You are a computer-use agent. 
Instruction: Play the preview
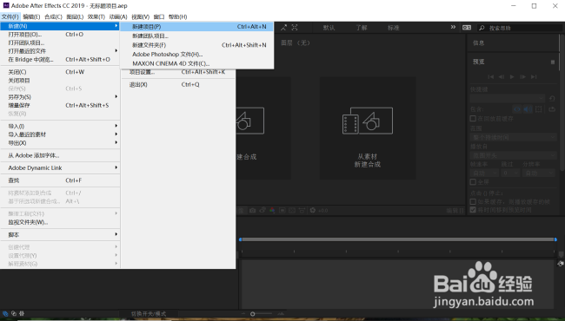[512, 77]
